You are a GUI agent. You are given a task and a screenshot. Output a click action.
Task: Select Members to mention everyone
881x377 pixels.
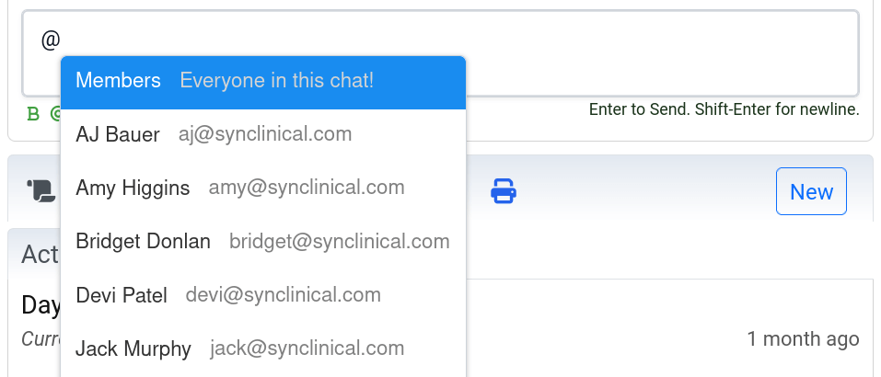(118, 81)
